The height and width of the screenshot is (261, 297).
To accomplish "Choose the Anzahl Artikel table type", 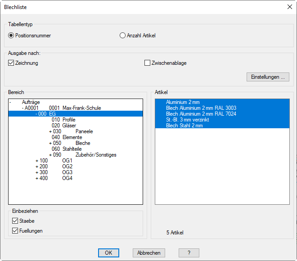I will [x=122, y=36].
